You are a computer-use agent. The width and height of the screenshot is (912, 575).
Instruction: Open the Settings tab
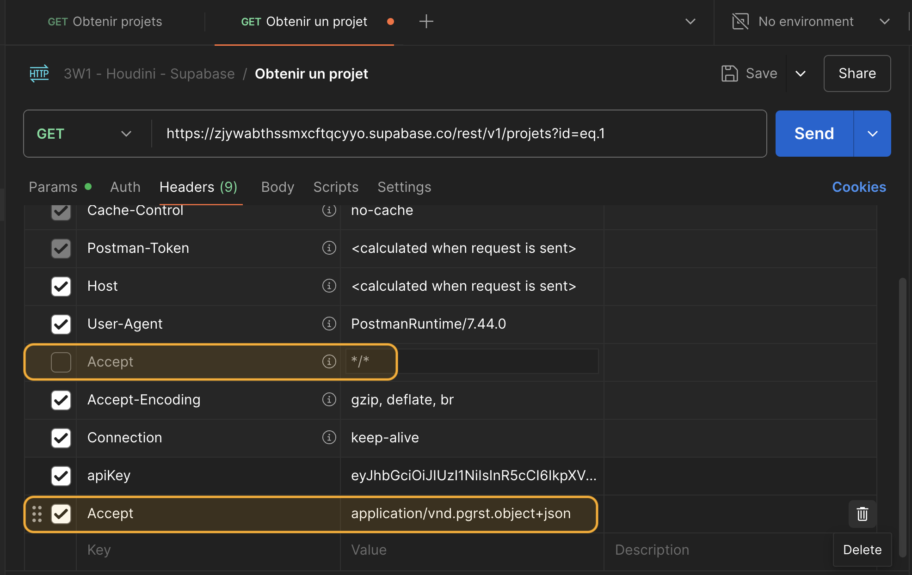(x=404, y=187)
